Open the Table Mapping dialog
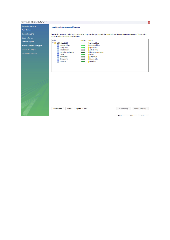Screen dimensions: 170x240 [x=123, y=108]
